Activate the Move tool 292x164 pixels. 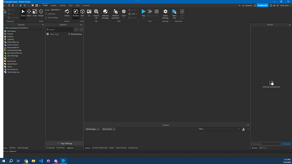click(x=29, y=13)
